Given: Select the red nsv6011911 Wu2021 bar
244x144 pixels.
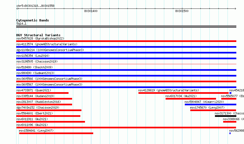Looking at the screenshot, I should click(50, 122).
